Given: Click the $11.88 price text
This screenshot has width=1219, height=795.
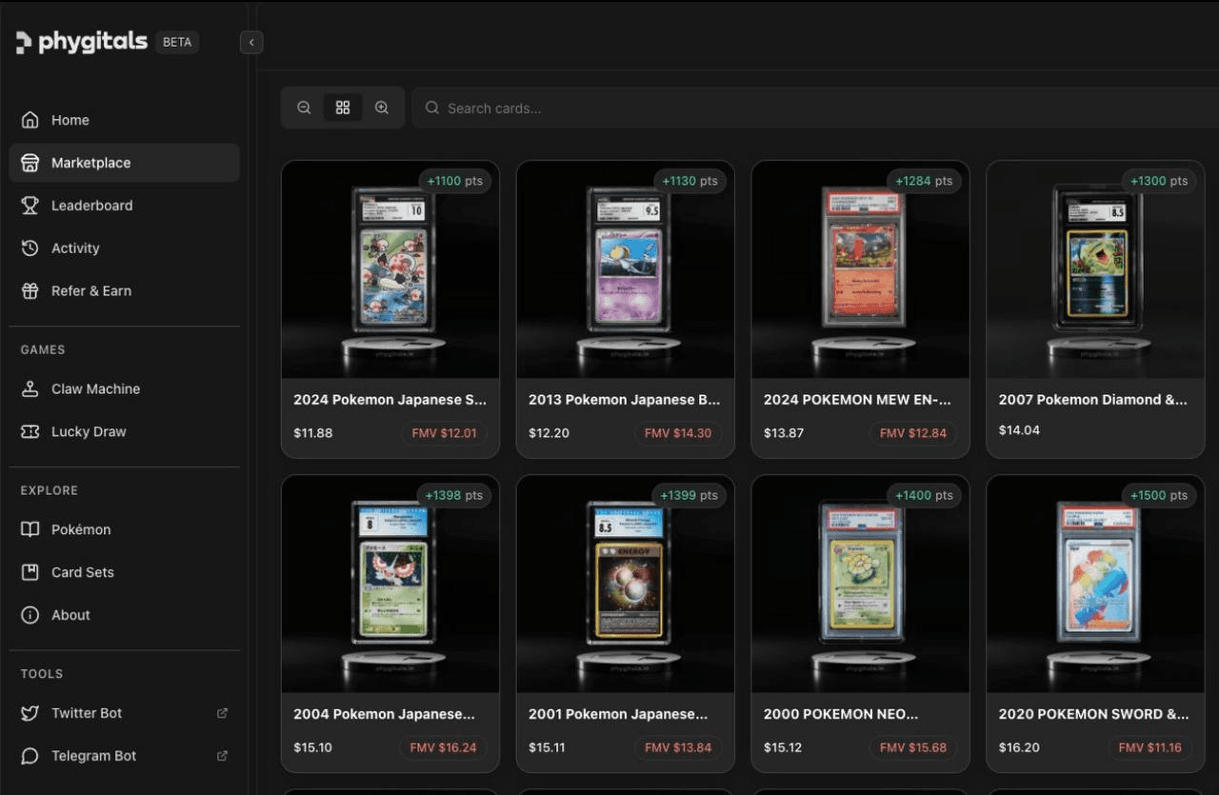Looking at the screenshot, I should 313,433.
